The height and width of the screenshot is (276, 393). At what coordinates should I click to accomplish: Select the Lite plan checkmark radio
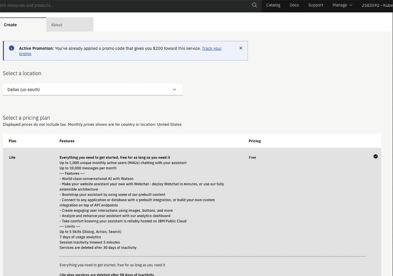click(375, 156)
